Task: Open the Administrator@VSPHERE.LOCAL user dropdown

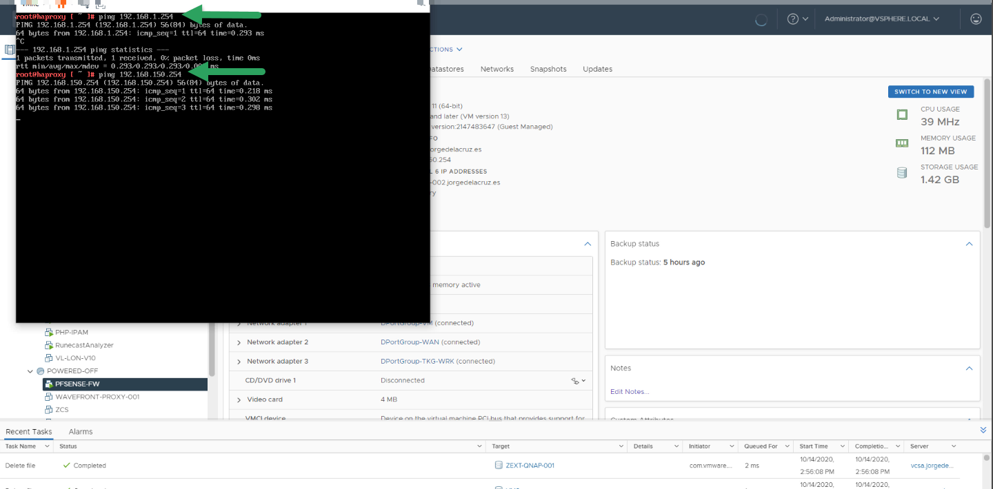Action: pos(882,19)
